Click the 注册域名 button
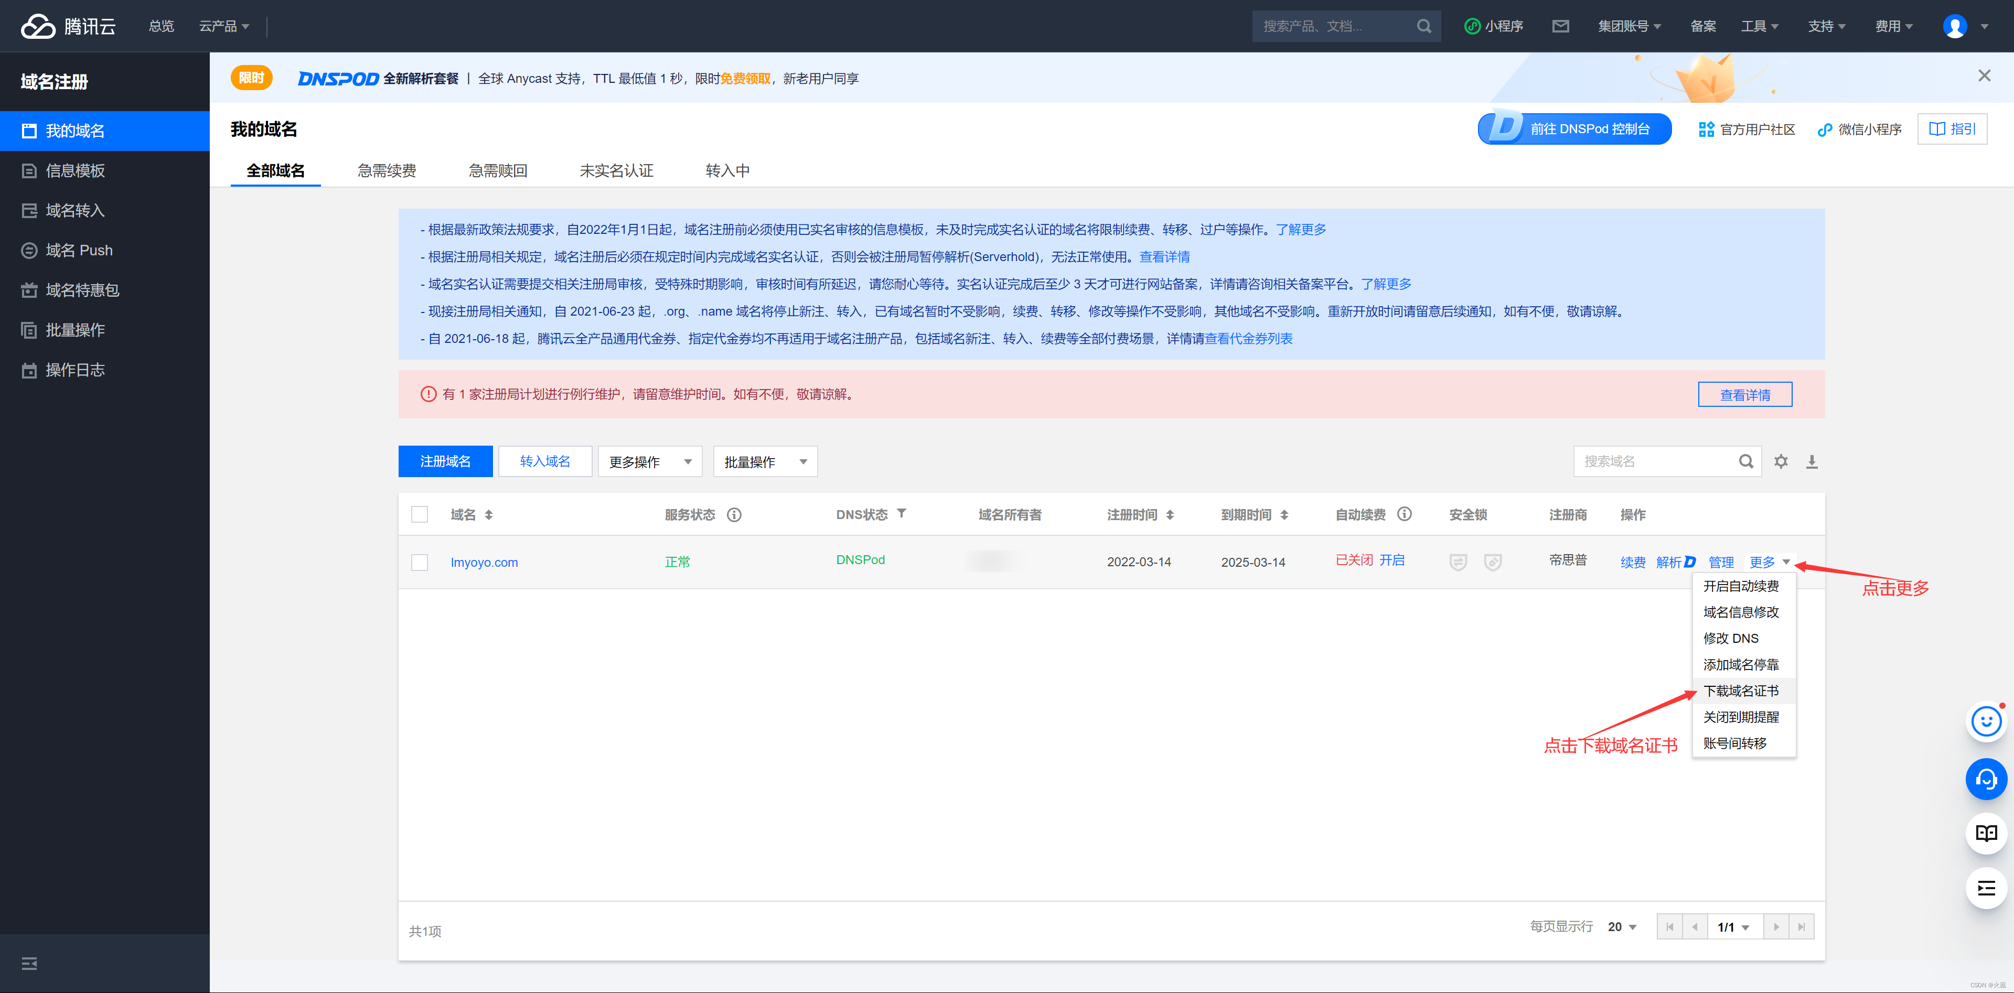 (x=445, y=461)
